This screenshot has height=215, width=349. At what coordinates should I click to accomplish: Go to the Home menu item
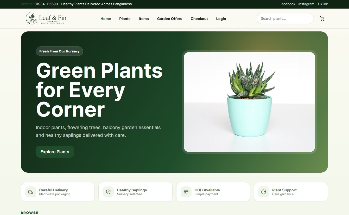[106, 19]
